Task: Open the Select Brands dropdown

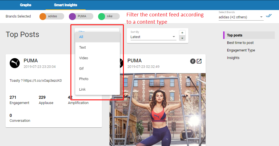Action: (241, 17)
